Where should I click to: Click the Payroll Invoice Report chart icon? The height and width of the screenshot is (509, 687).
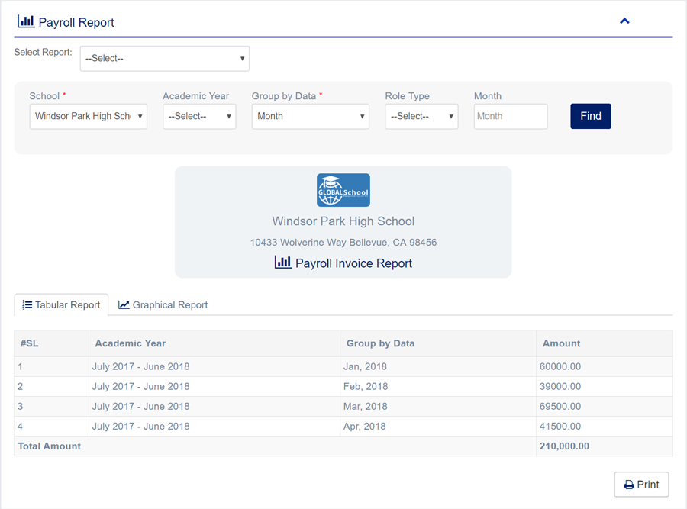coord(283,263)
